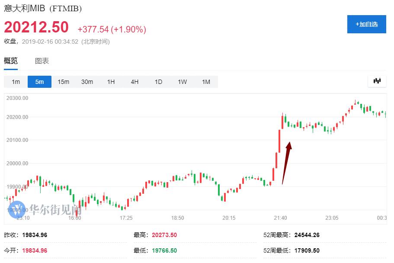Screen dimensions: 394x263
Task: Choose the 30m timeframe
Action: click(x=87, y=82)
